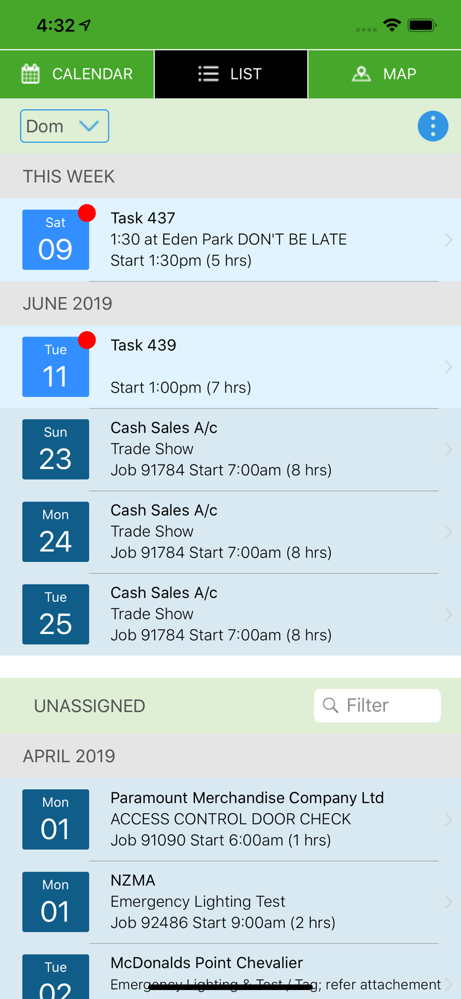Tap the magnifier icon in Filter box
This screenshot has height=999, width=461.
330,705
